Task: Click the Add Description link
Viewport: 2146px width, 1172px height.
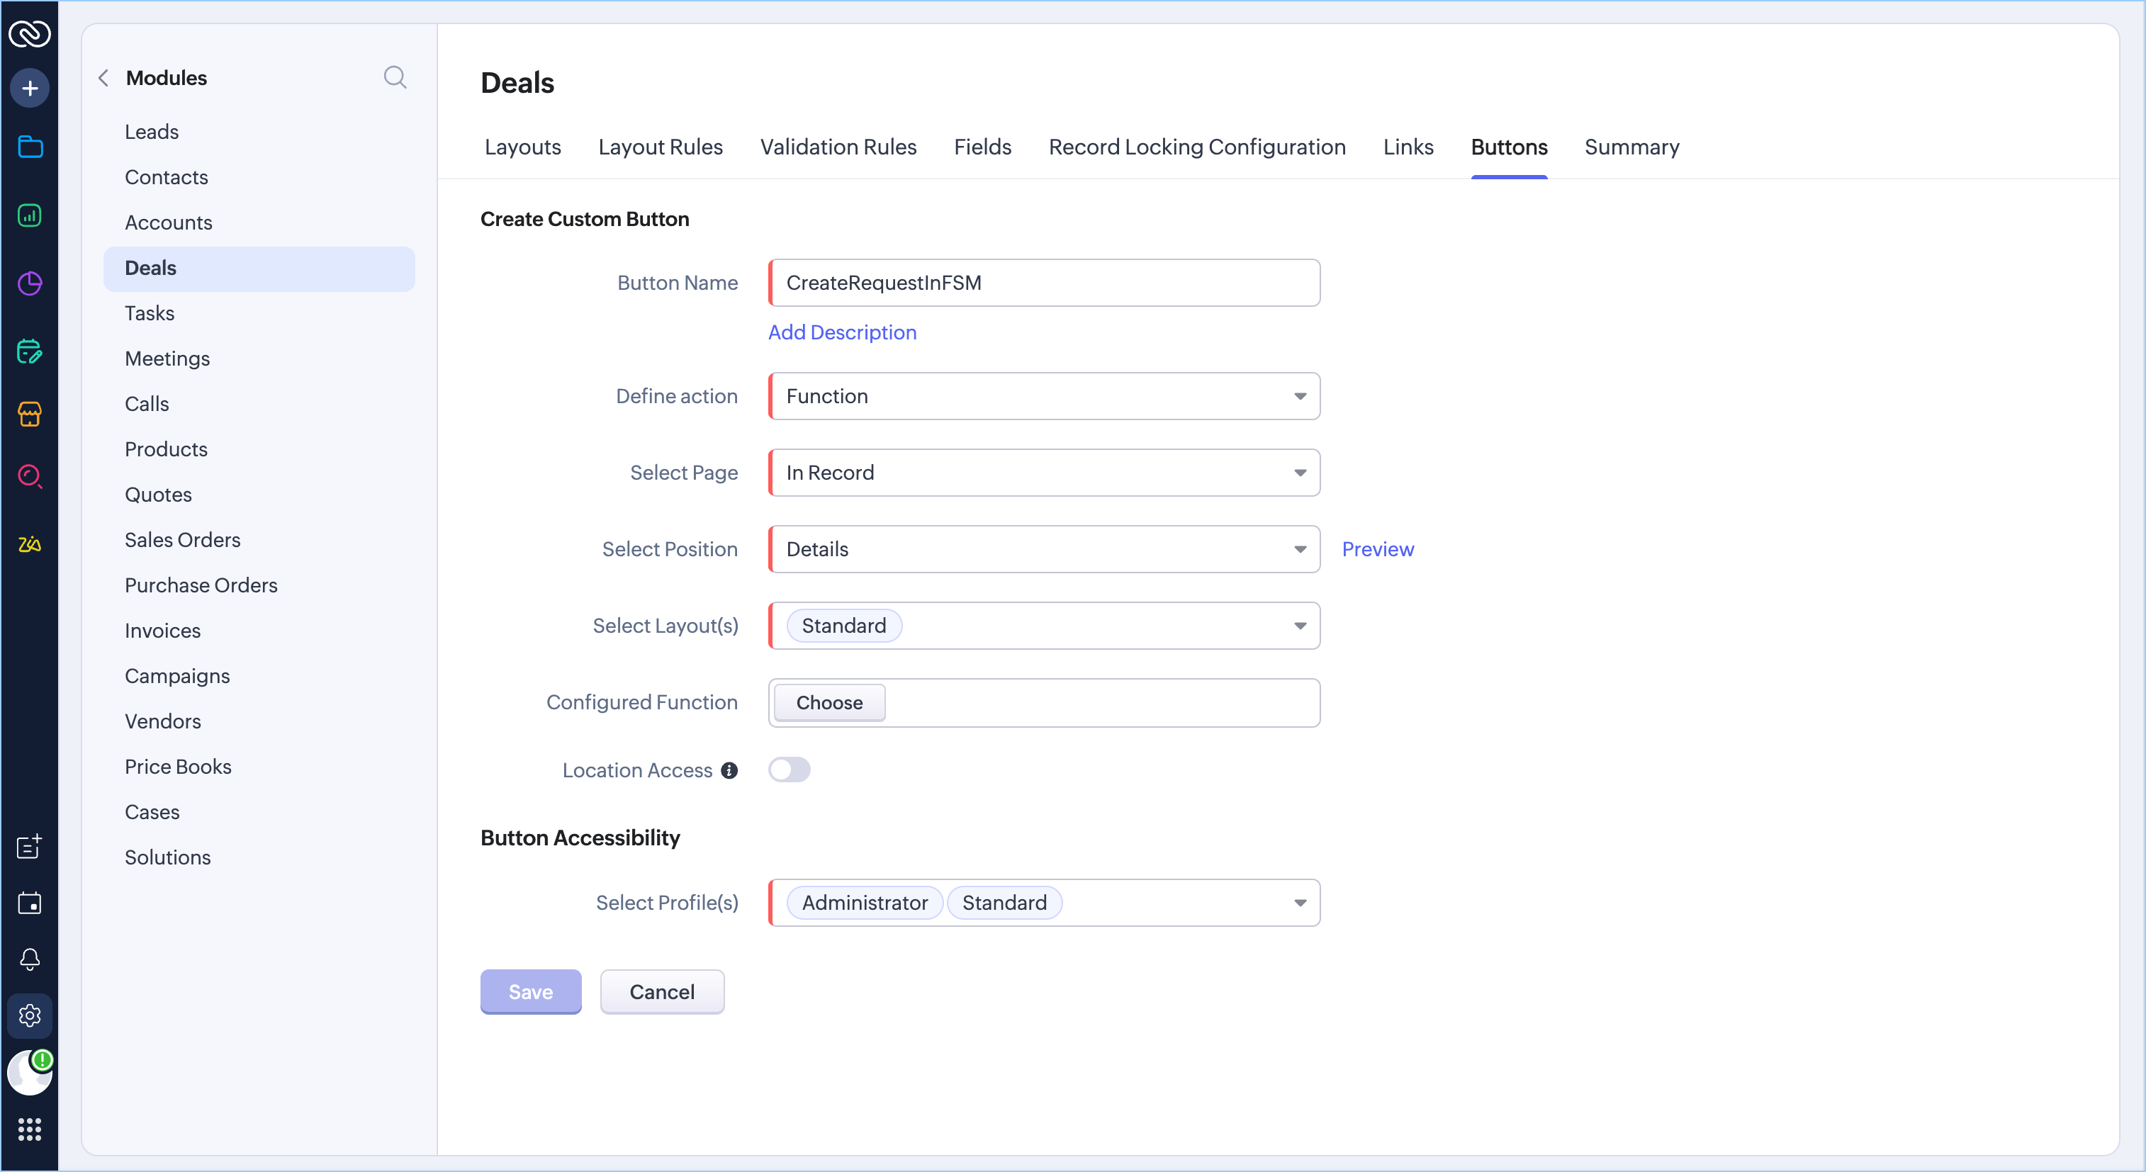Action: [841, 332]
